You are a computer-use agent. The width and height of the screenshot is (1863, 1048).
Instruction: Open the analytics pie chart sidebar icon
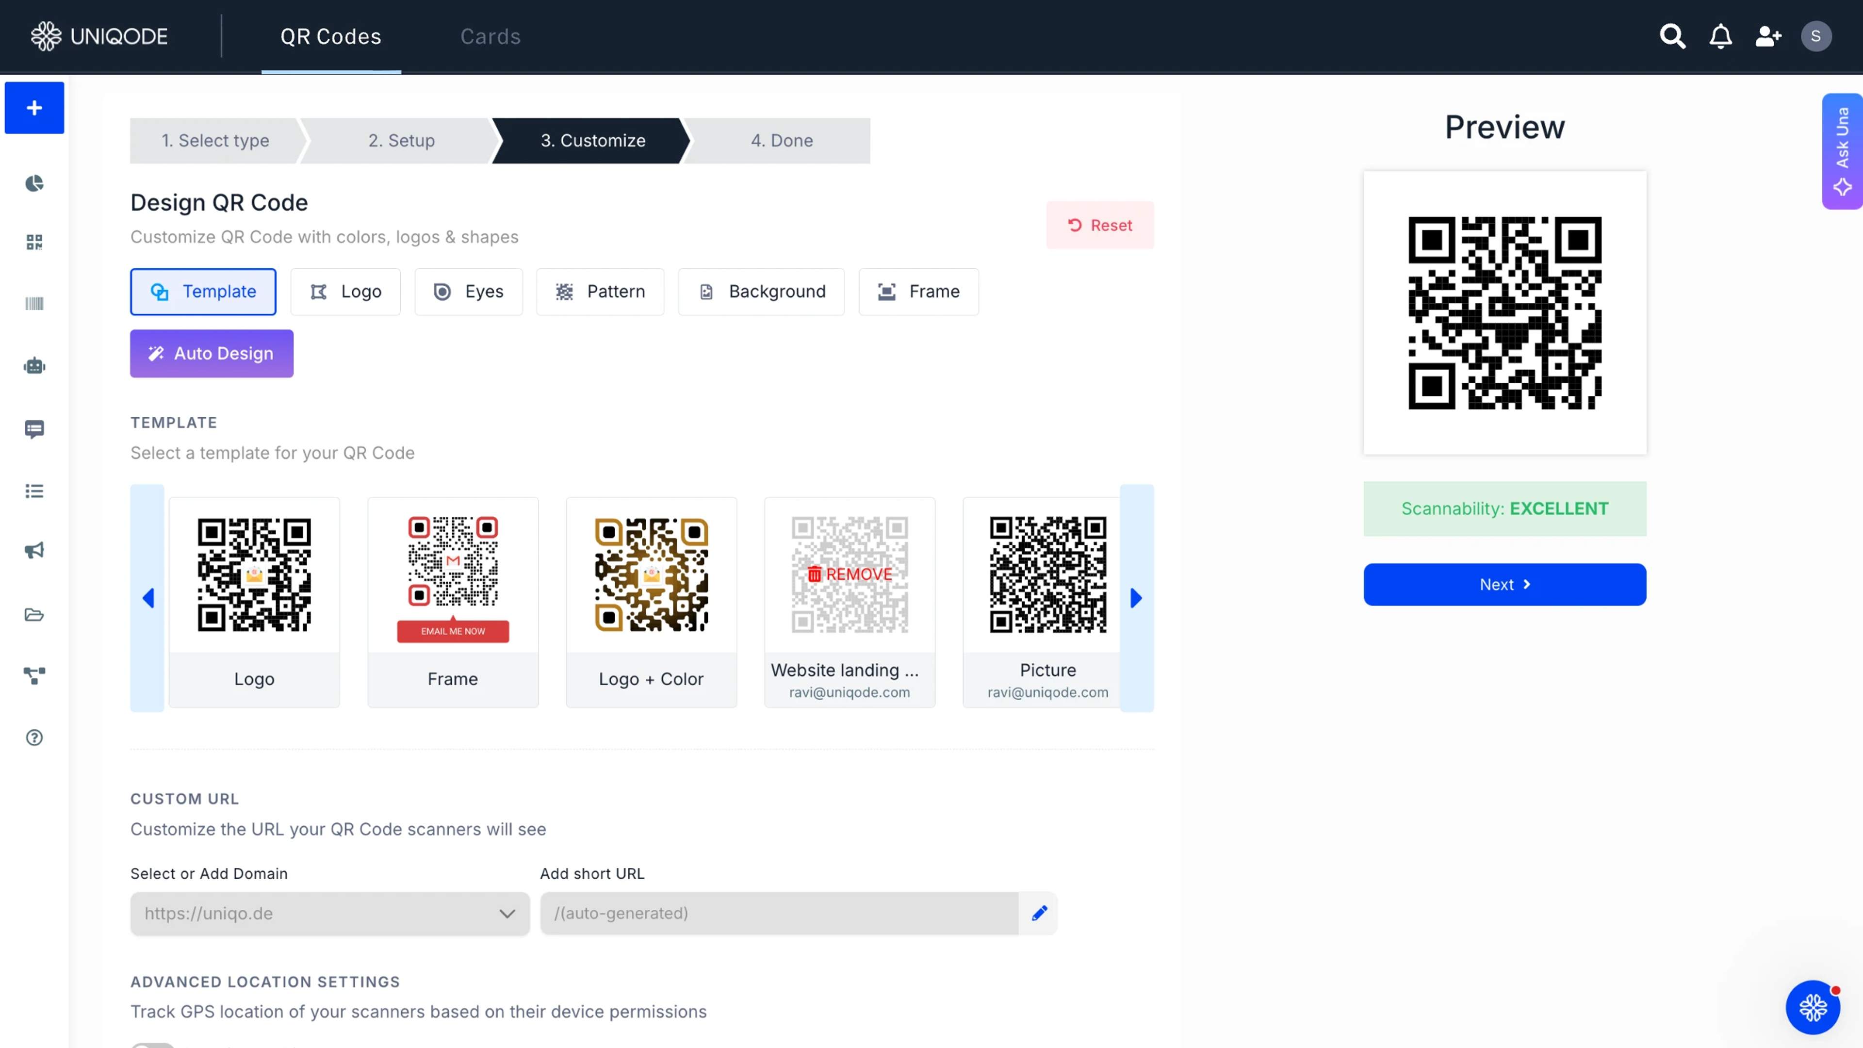click(34, 184)
